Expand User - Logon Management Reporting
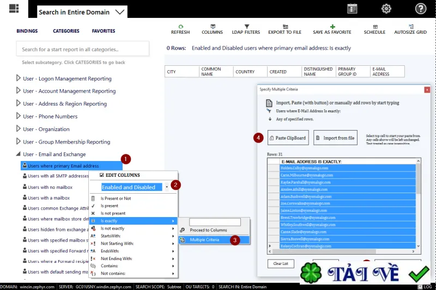Viewport: 436px width, 290px height. coord(19,78)
